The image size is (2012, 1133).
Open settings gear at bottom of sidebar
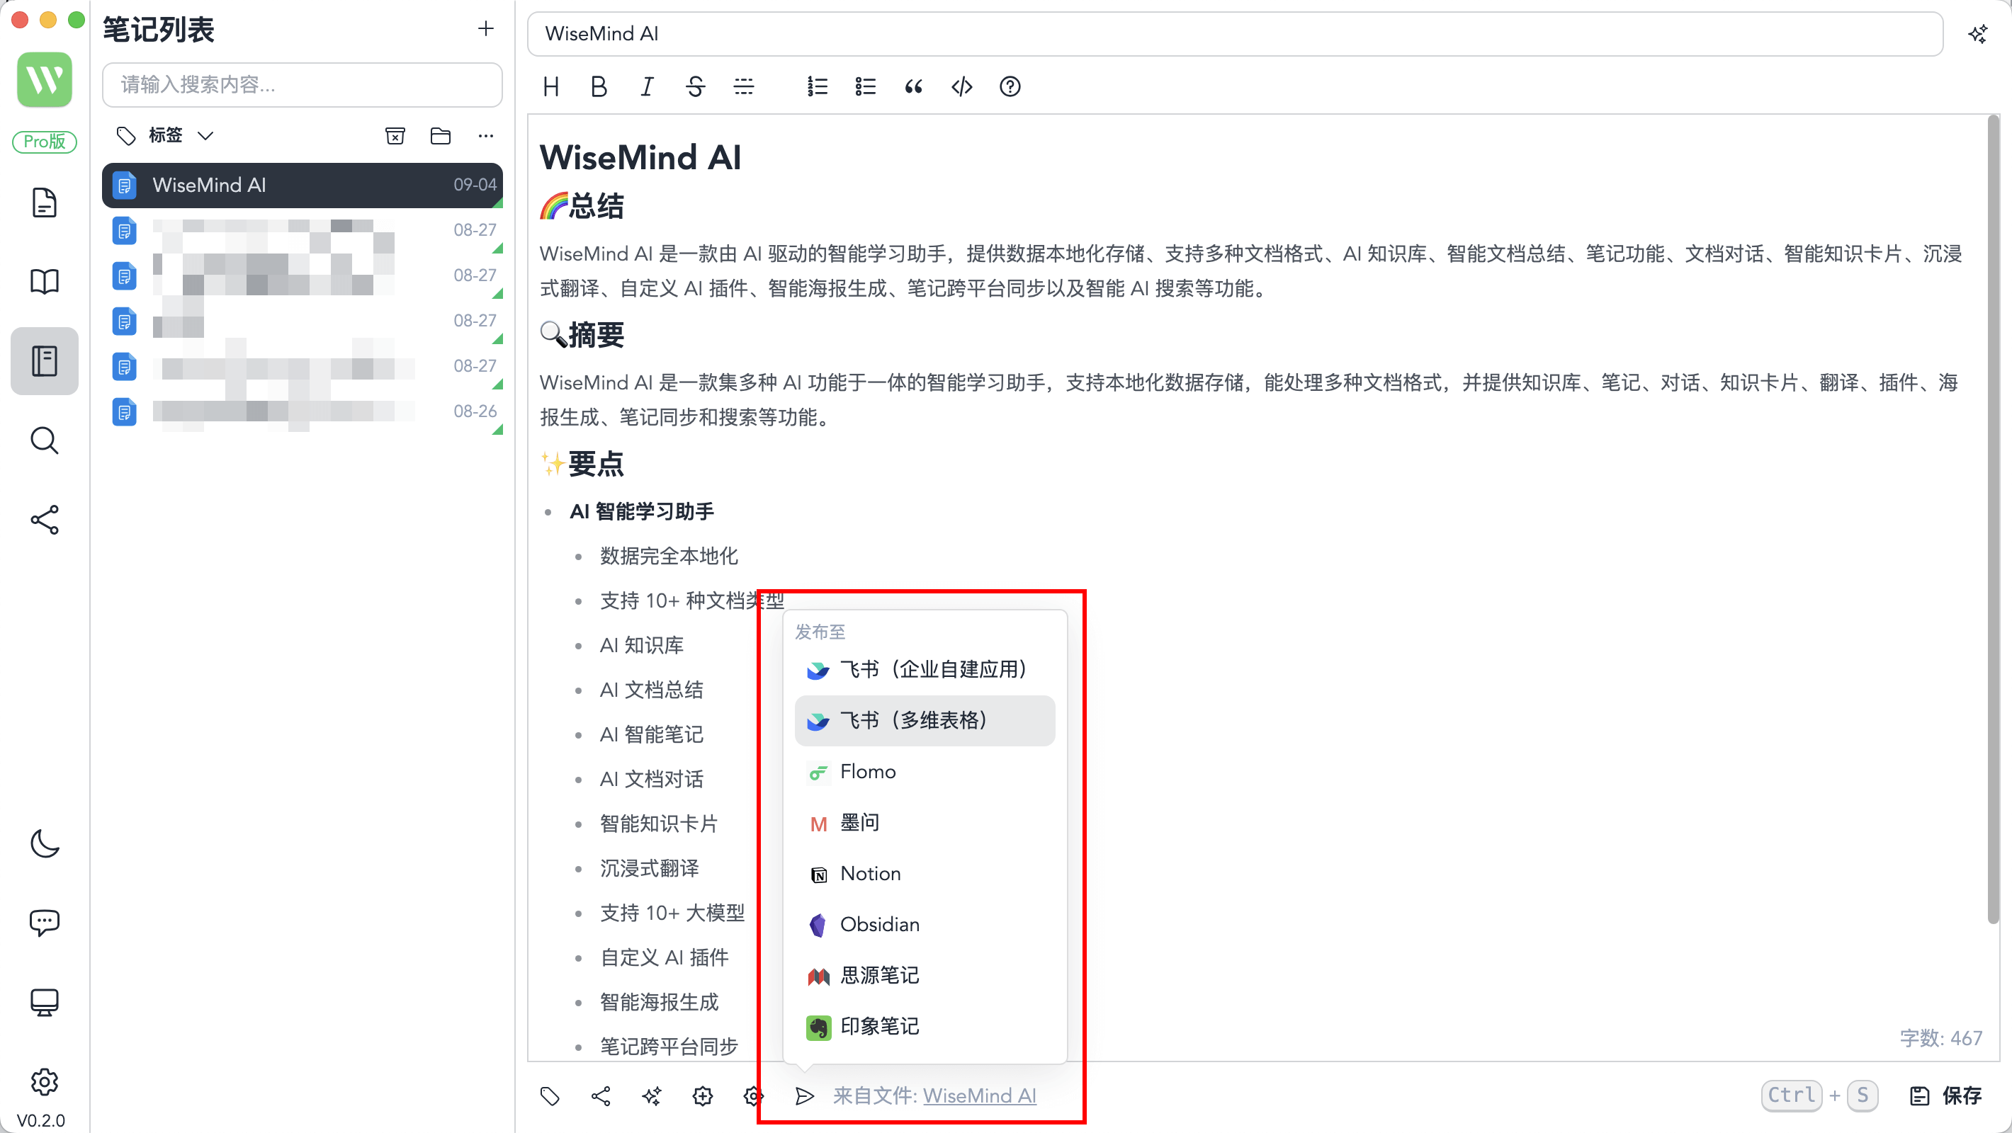(44, 1082)
